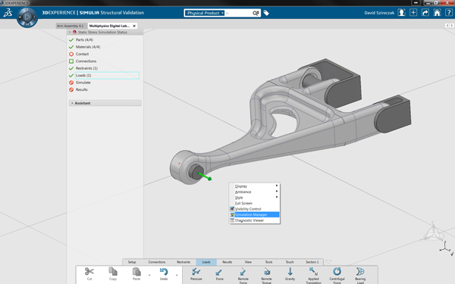Click the view orientation robot in the corner

click(x=434, y=233)
